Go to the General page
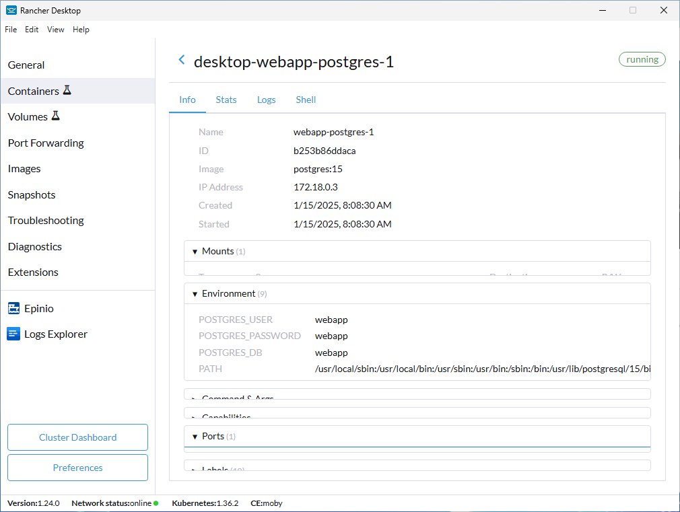 pos(77,65)
